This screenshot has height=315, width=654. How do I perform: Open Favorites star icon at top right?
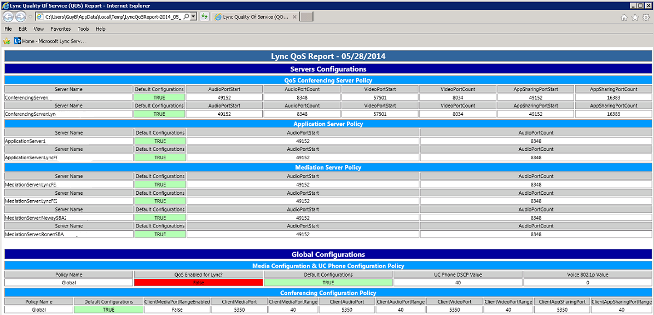click(635, 17)
